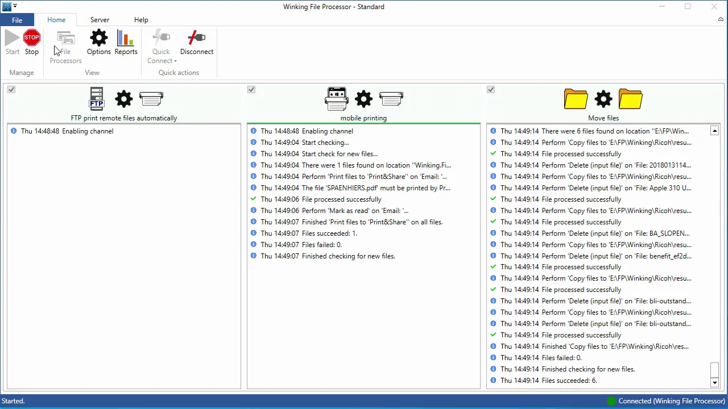The image size is (728, 409).
Task: Click the green connection status indicator
Action: 611,401
